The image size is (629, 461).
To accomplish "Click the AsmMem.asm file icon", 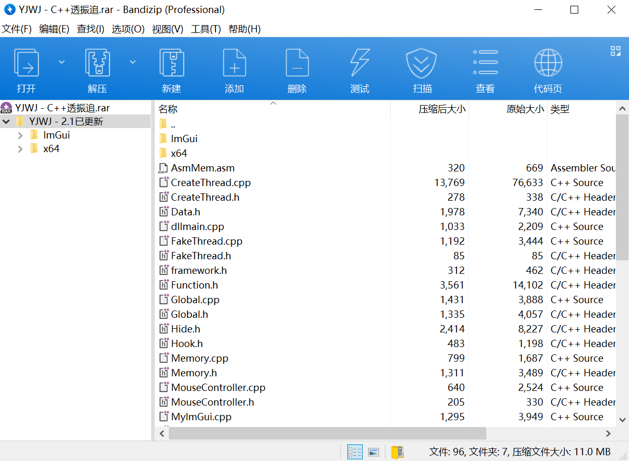I will coord(163,168).
